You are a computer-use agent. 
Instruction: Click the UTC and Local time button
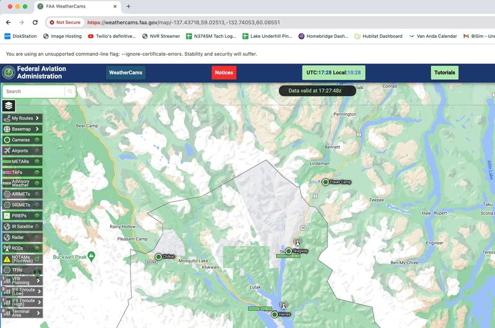click(334, 72)
